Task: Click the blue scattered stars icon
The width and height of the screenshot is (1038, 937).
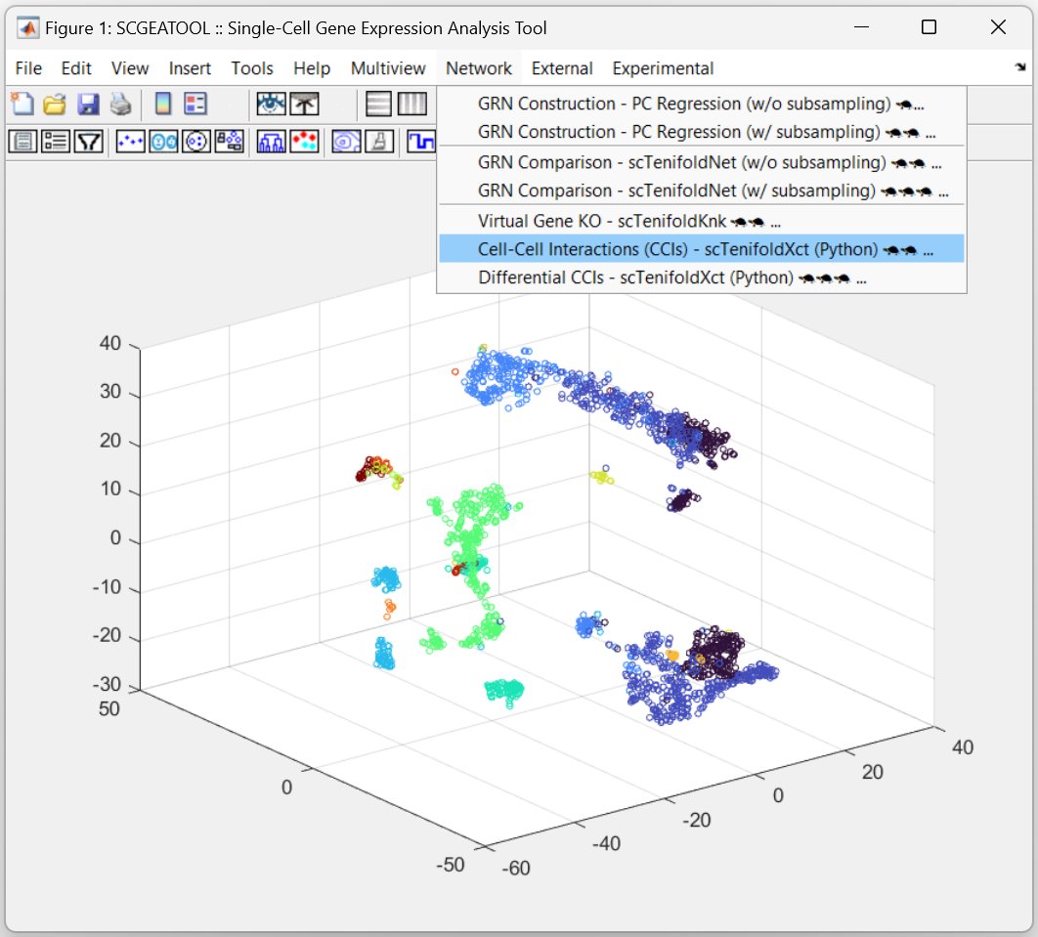Action: pos(130,142)
